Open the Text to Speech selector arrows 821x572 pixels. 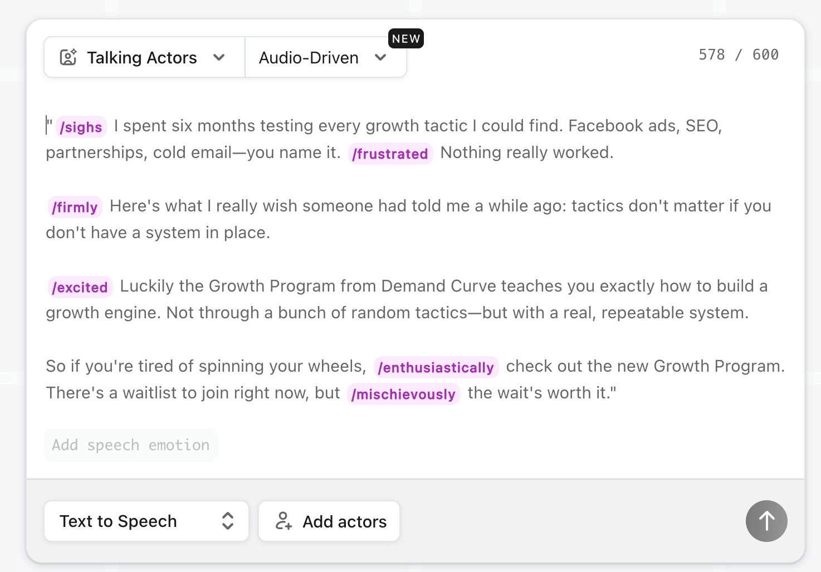[x=227, y=521]
